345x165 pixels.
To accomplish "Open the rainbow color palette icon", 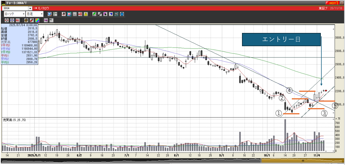I will pyautogui.click(x=37, y=20).
